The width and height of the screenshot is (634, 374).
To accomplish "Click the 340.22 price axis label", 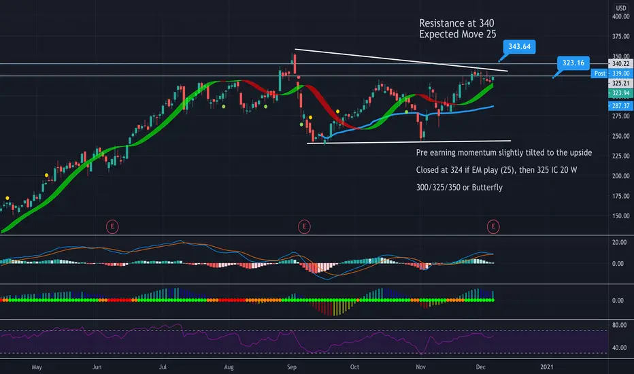I will pos(620,63).
